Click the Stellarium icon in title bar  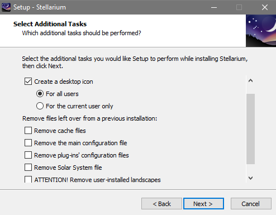(x=6, y=7)
